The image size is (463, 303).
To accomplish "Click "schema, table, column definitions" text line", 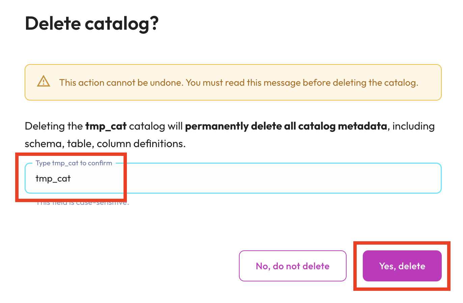I will (105, 144).
